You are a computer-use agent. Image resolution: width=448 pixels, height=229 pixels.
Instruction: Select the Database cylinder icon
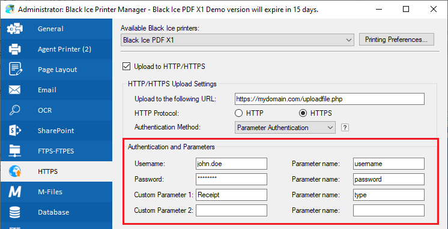(14, 212)
